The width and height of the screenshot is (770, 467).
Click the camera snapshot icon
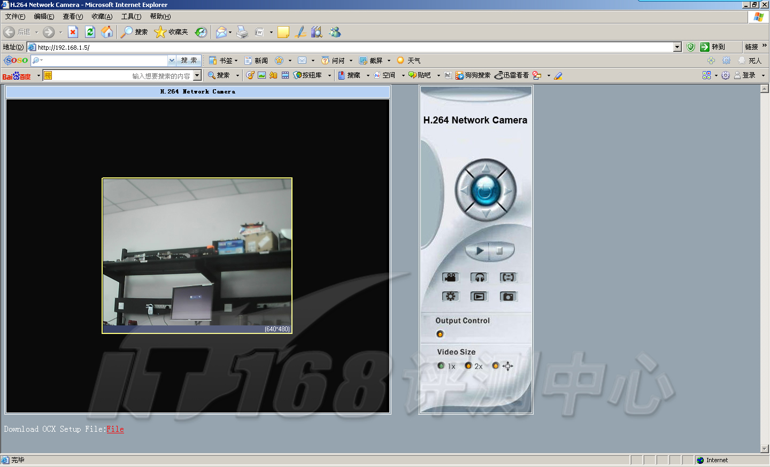pyautogui.click(x=508, y=297)
